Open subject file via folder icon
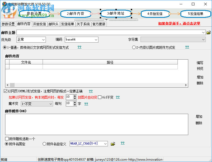 click(x=208, y=33)
